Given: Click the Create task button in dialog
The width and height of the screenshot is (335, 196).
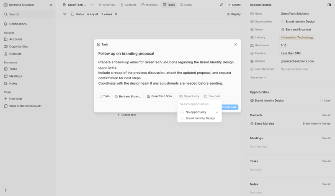Looking at the screenshot, I should pos(229,107).
